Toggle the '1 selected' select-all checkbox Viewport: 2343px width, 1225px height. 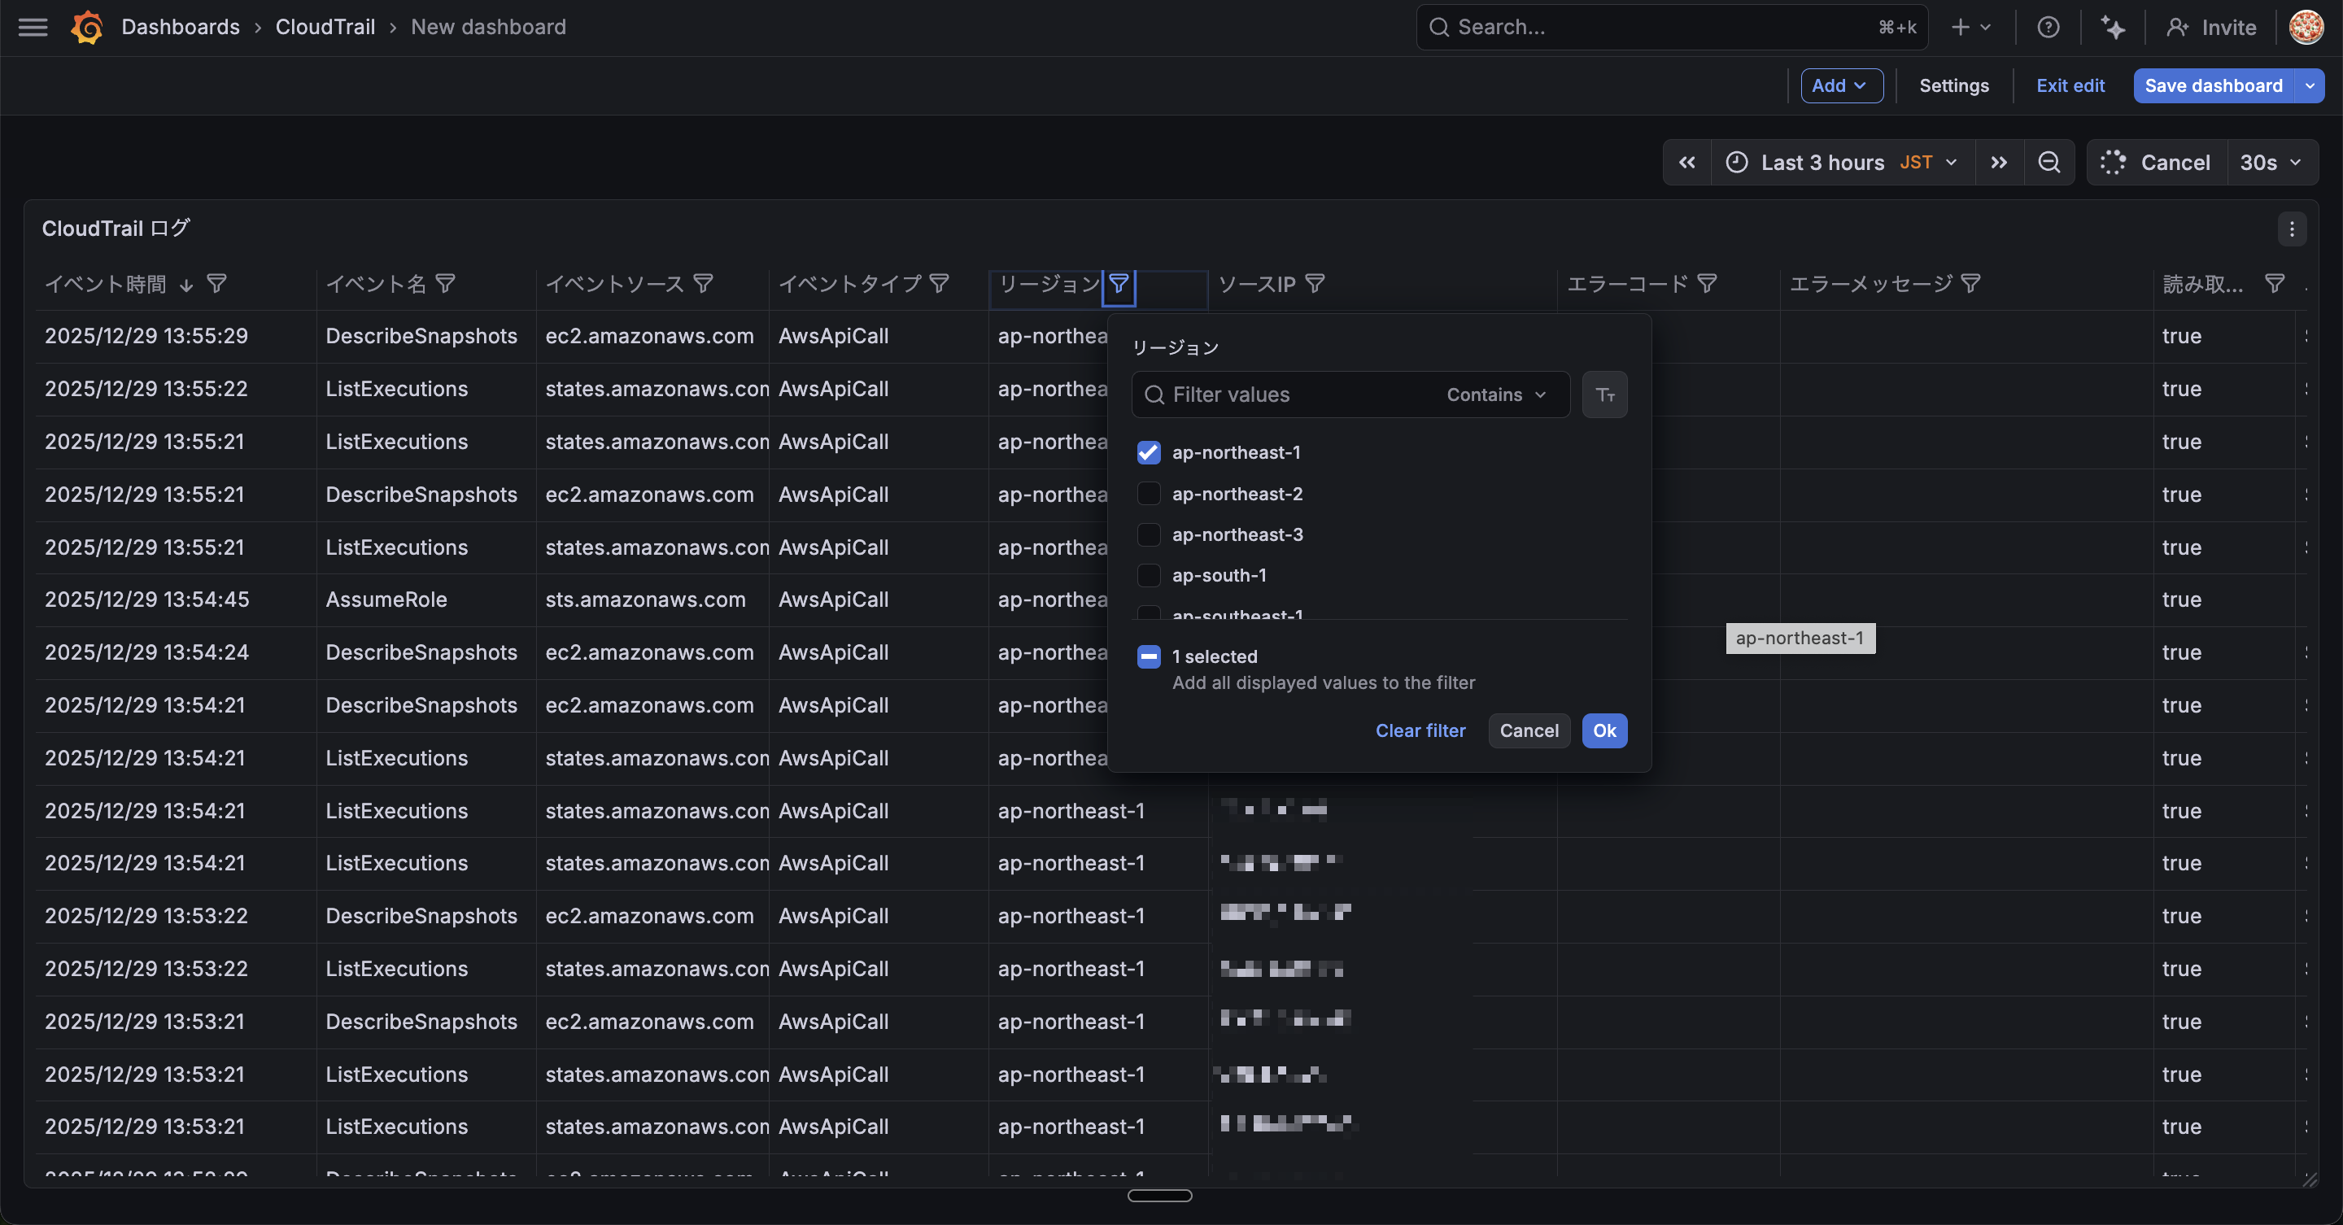[x=1149, y=656]
